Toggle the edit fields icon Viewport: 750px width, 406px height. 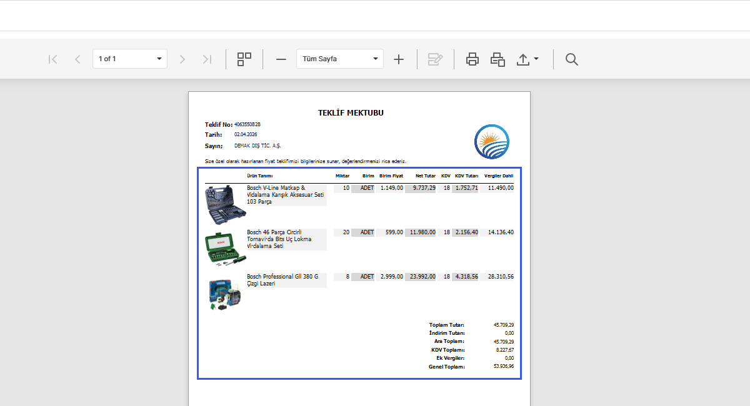click(x=436, y=59)
